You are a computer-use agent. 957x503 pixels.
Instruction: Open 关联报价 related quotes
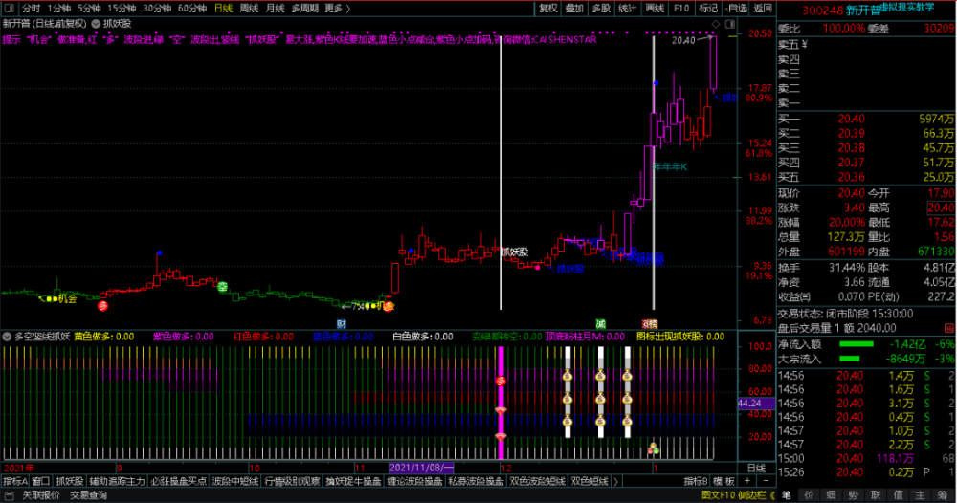(x=41, y=495)
